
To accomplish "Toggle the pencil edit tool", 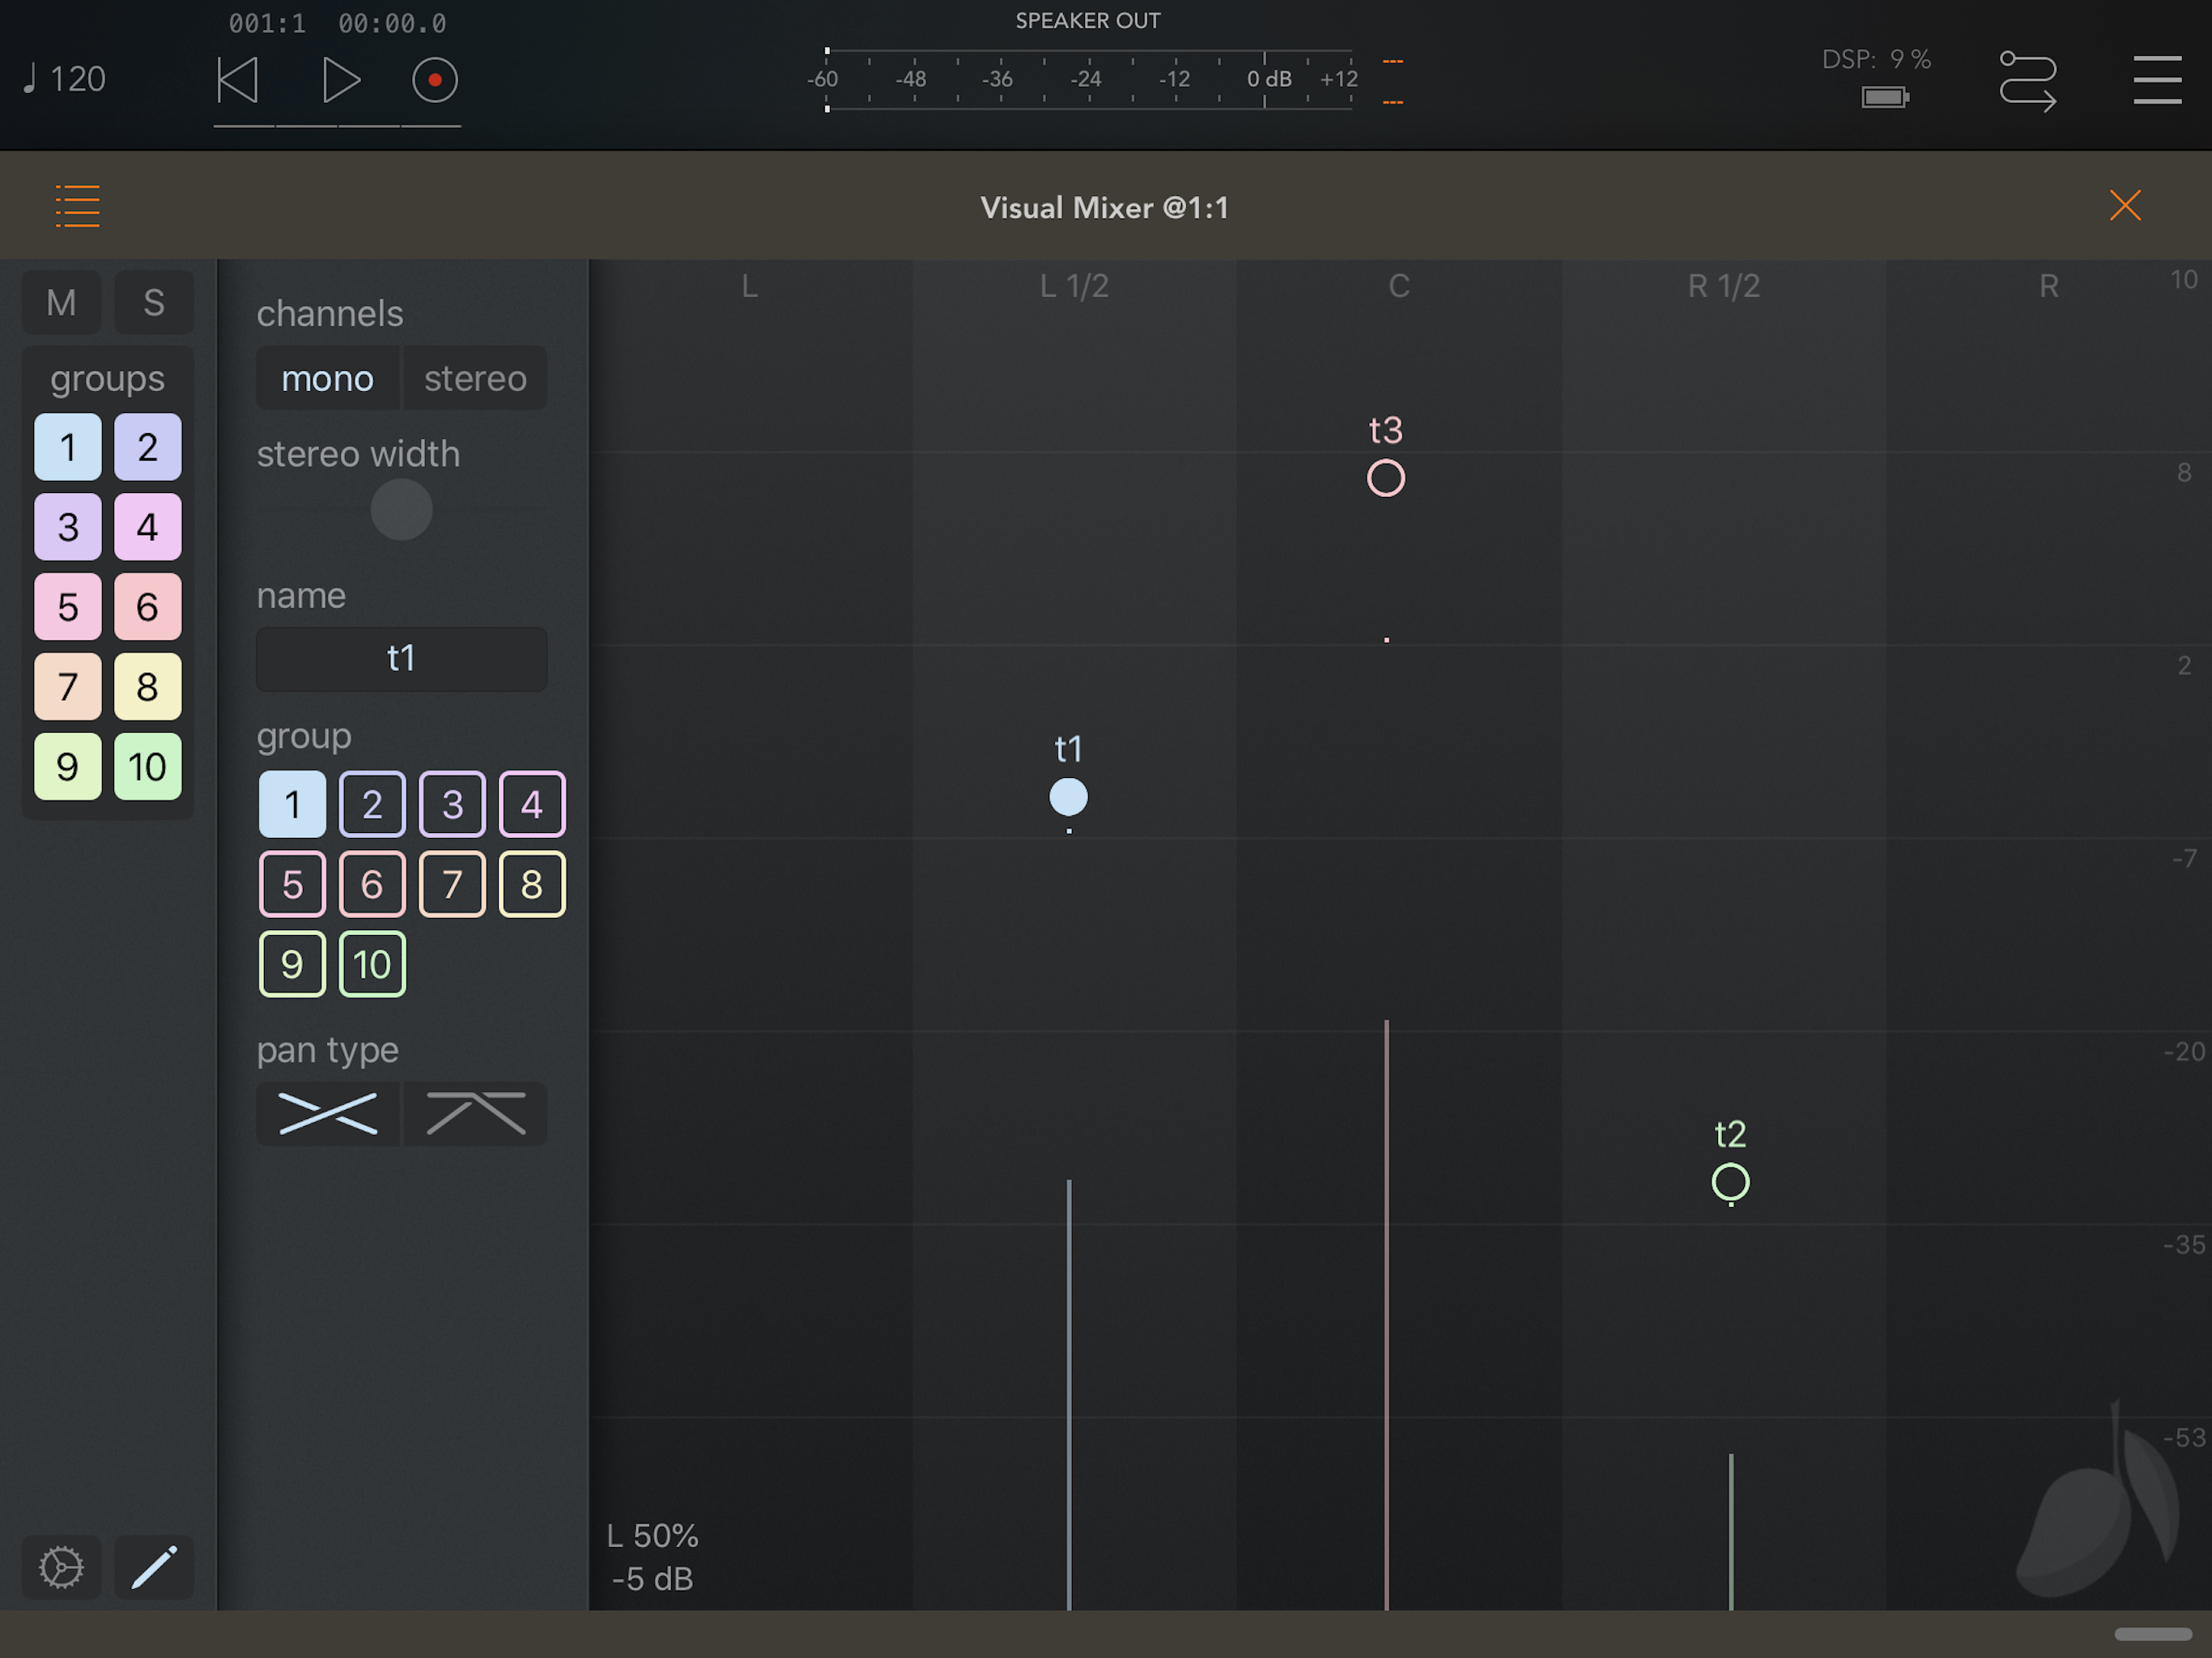I will tap(154, 1566).
